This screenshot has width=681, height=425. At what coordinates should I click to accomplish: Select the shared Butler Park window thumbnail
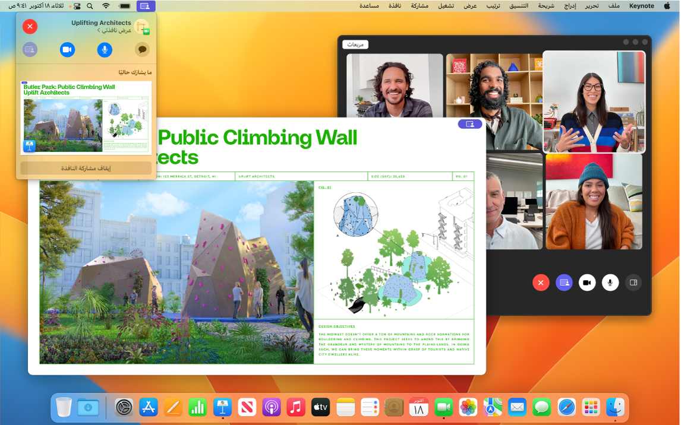pos(86,118)
